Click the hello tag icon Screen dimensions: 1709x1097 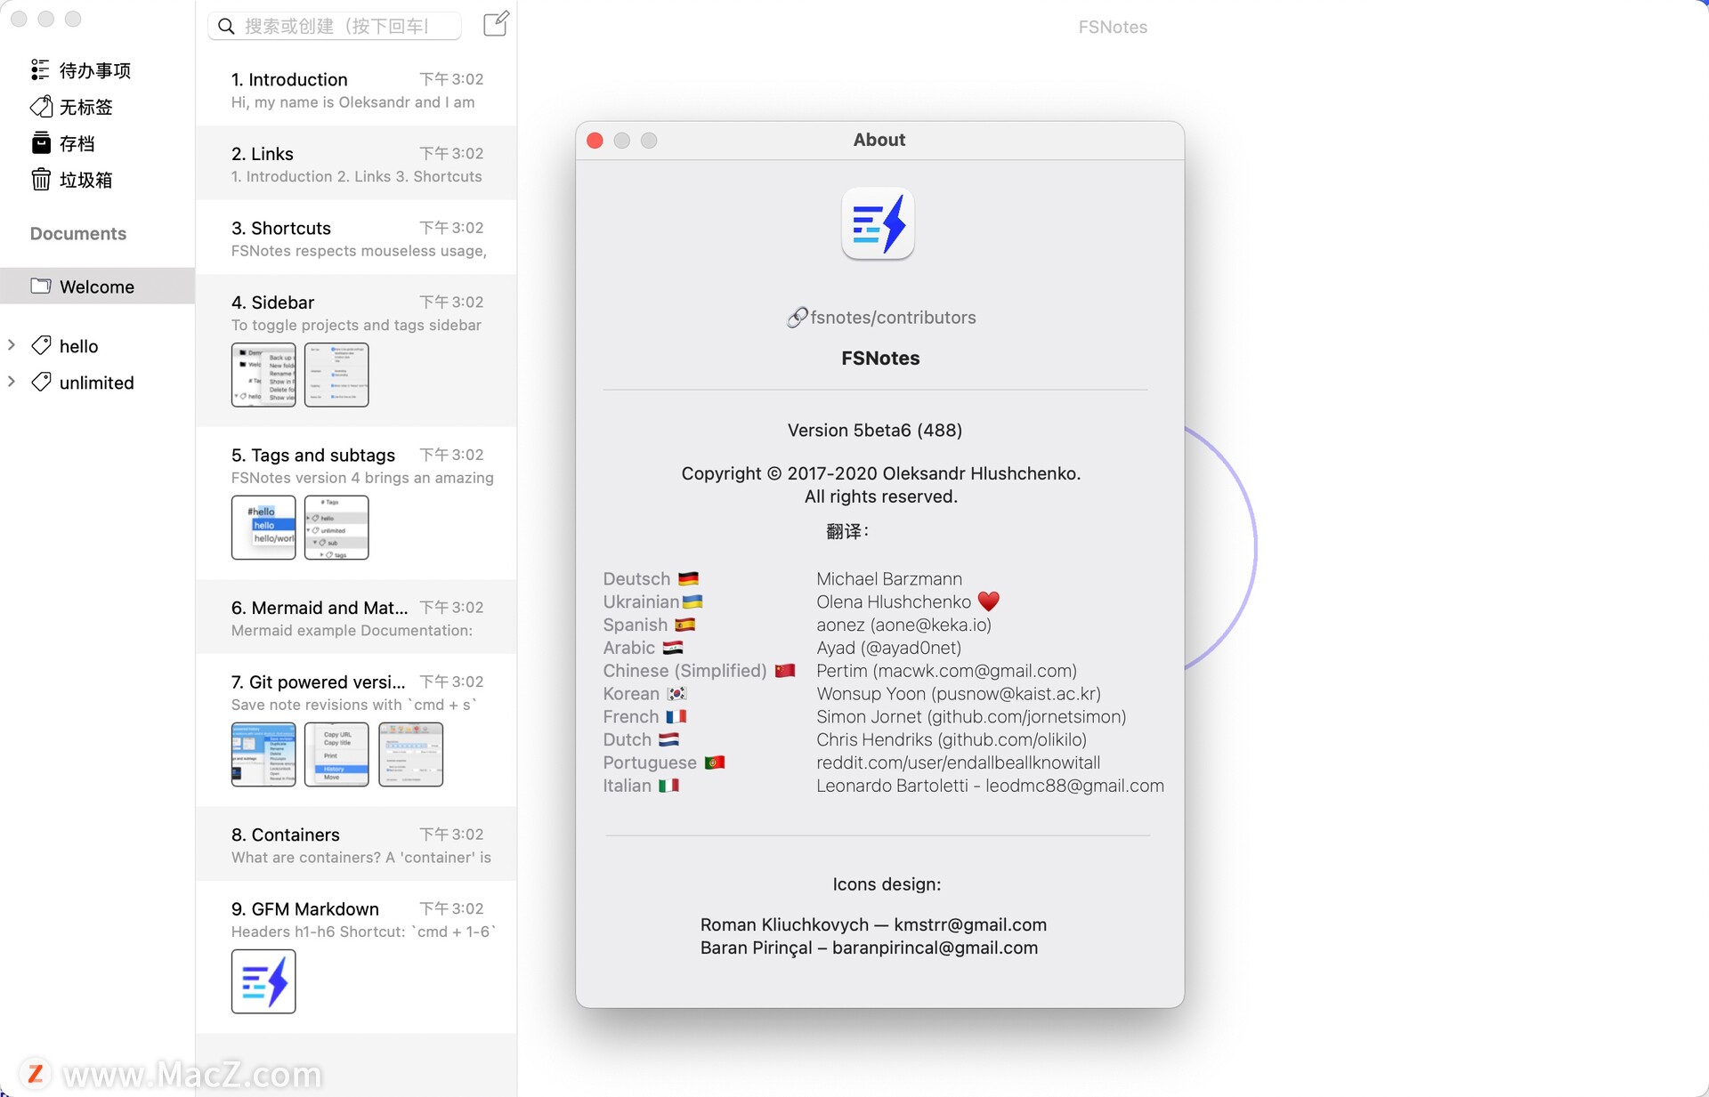pos(41,345)
